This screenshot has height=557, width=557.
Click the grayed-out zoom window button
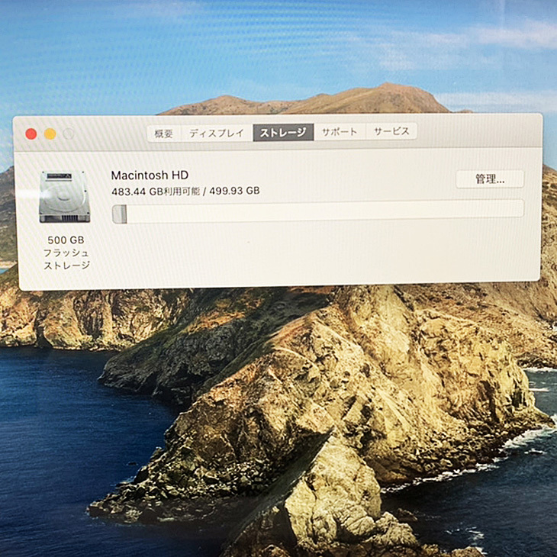tap(69, 134)
